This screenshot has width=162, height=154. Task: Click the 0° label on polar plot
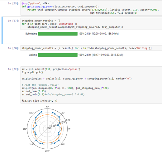click(x=69, y=129)
